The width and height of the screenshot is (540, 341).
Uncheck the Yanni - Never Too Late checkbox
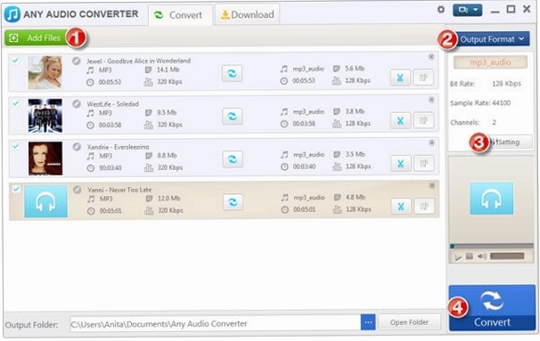16,189
